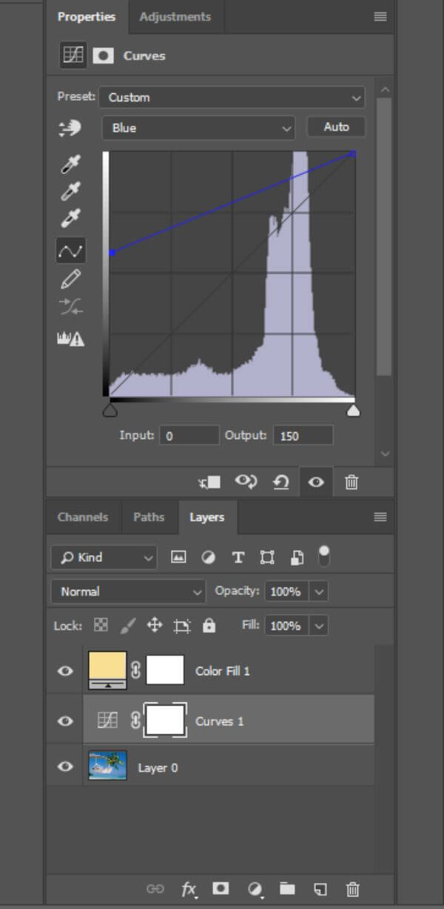Image resolution: width=444 pixels, height=909 pixels.
Task: Open the Blue channel dropdown
Action: pyautogui.click(x=198, y=128)
